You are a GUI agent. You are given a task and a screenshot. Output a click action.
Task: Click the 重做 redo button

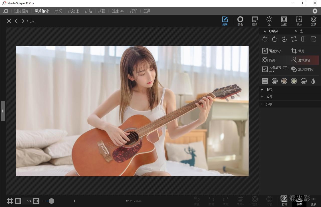pyautogui.click(x=226, y=201)
